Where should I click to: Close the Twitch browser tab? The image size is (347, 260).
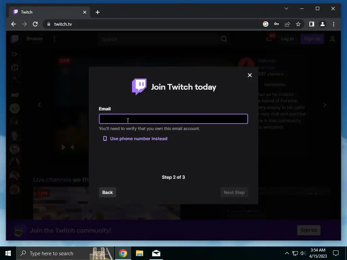coord(84,12)
